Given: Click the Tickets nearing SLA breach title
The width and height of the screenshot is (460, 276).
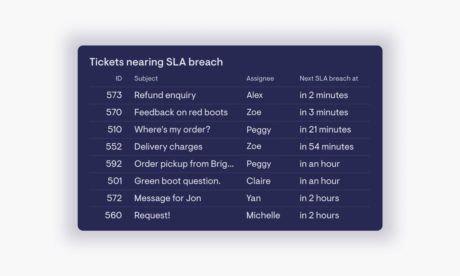Looking at the screenshot, I should coord(156,62).
